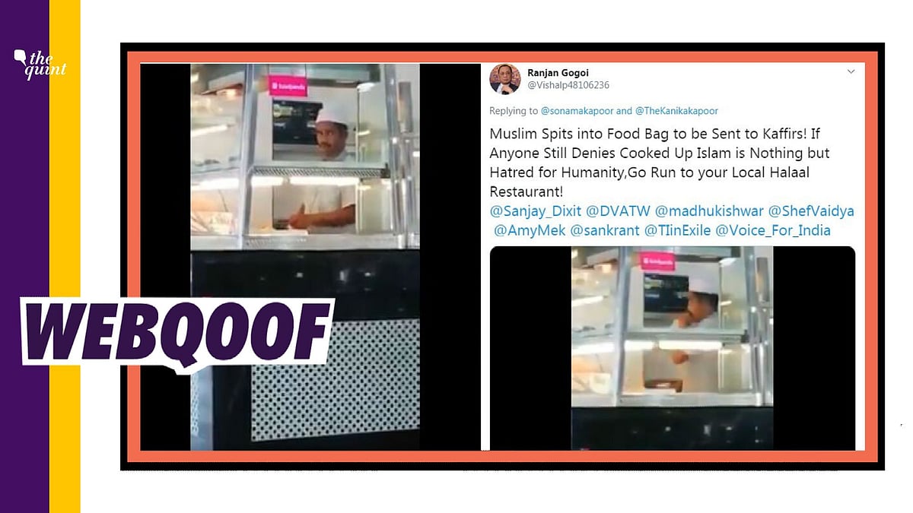Open the @Sanjay_Dixit mention

[x=537, y=212]
